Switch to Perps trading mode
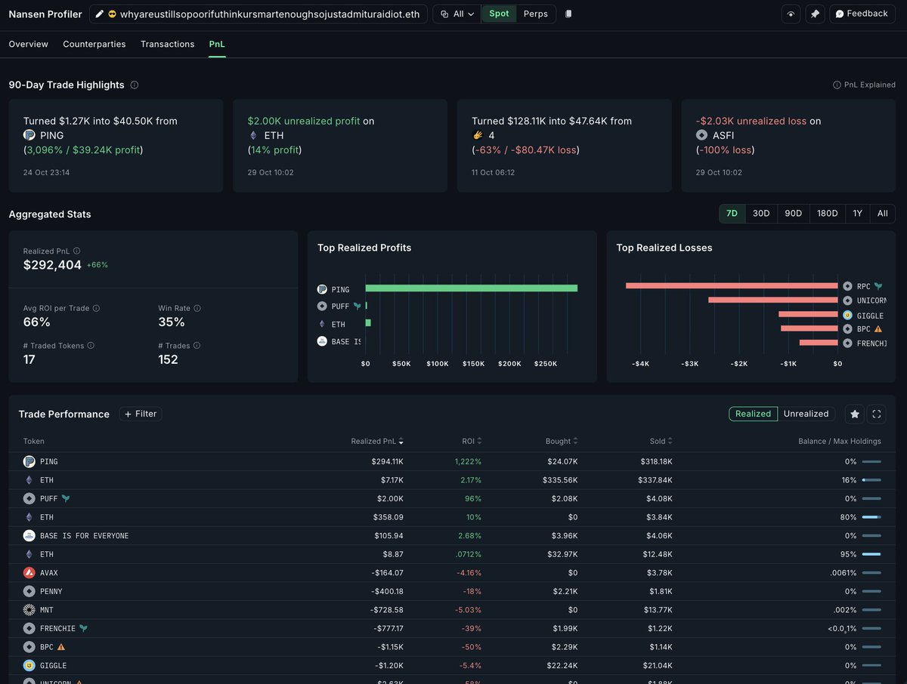907x684 pixels. click(x=536, y=14)
